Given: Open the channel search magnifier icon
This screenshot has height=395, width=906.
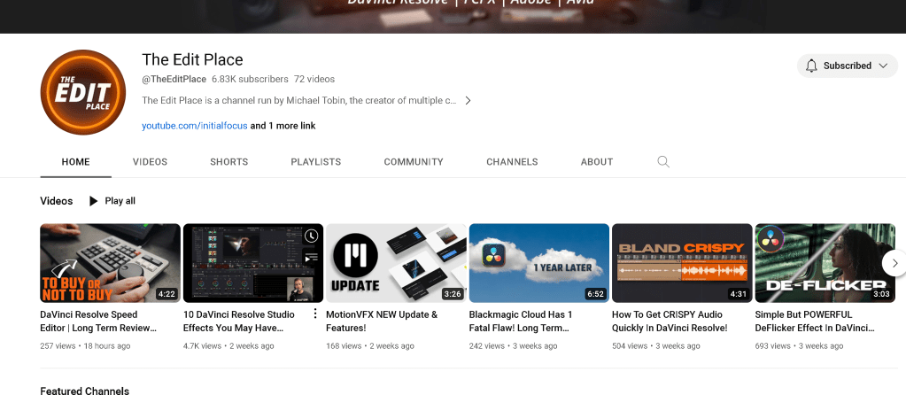Looking at the screenshot, I should 663,162.
